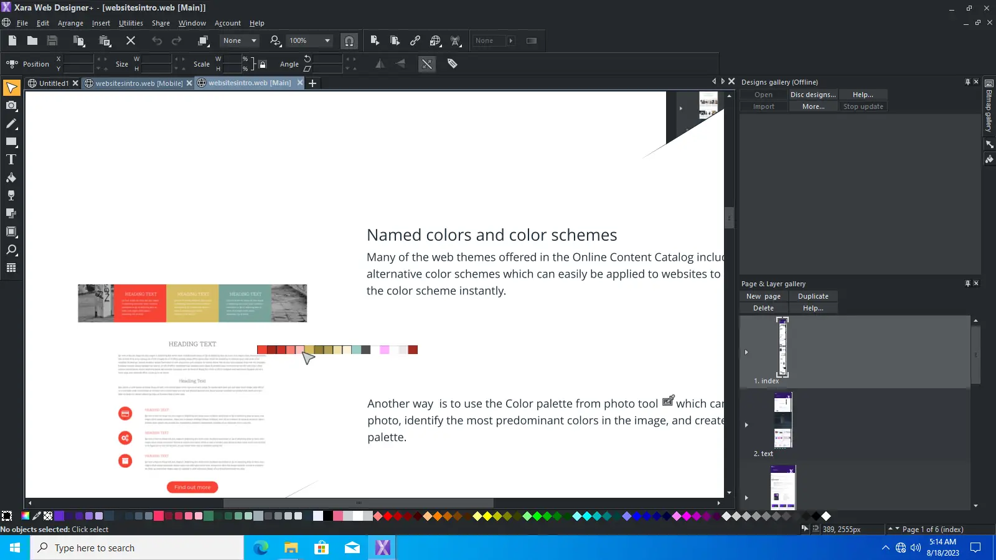Screen dimensions: 996x560
Task: Open Microsoft Edge from the taskbar
Action: pyautogui.click(x=261, y=548)
